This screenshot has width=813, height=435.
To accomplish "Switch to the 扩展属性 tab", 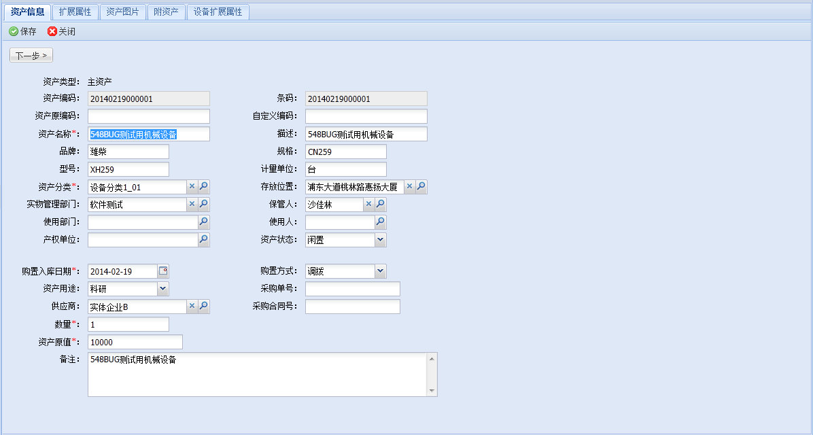I will 75,12.
